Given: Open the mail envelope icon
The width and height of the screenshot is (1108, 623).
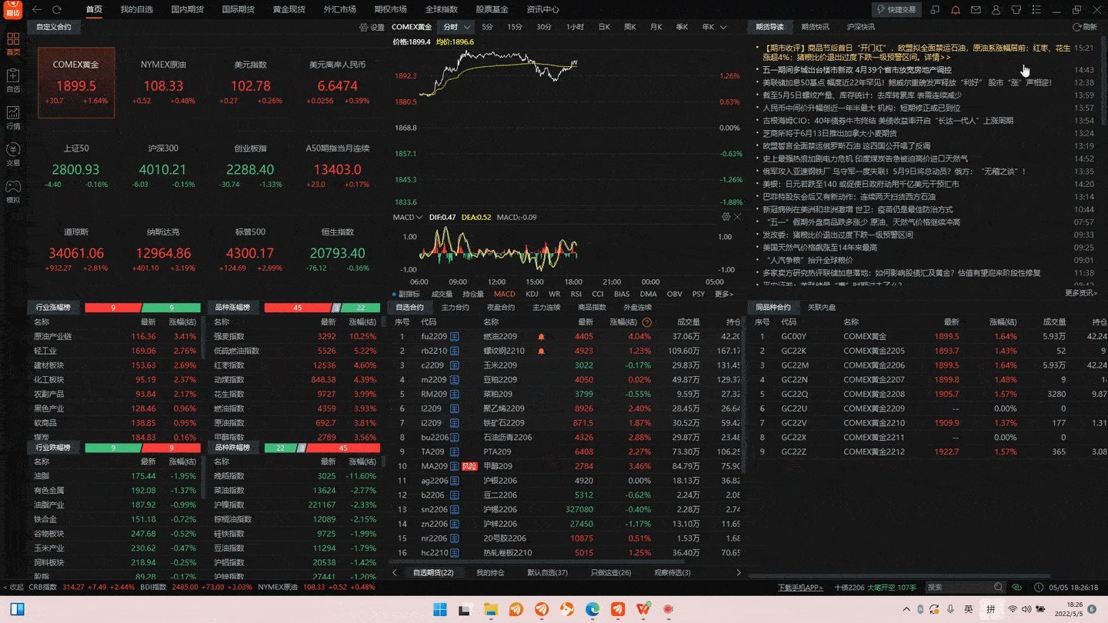Looking at the screenshot, I should [975, 10].
